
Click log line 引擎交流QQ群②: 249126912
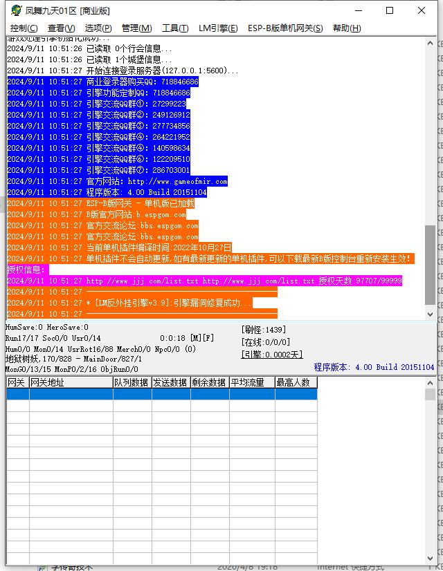pos(99,115)
